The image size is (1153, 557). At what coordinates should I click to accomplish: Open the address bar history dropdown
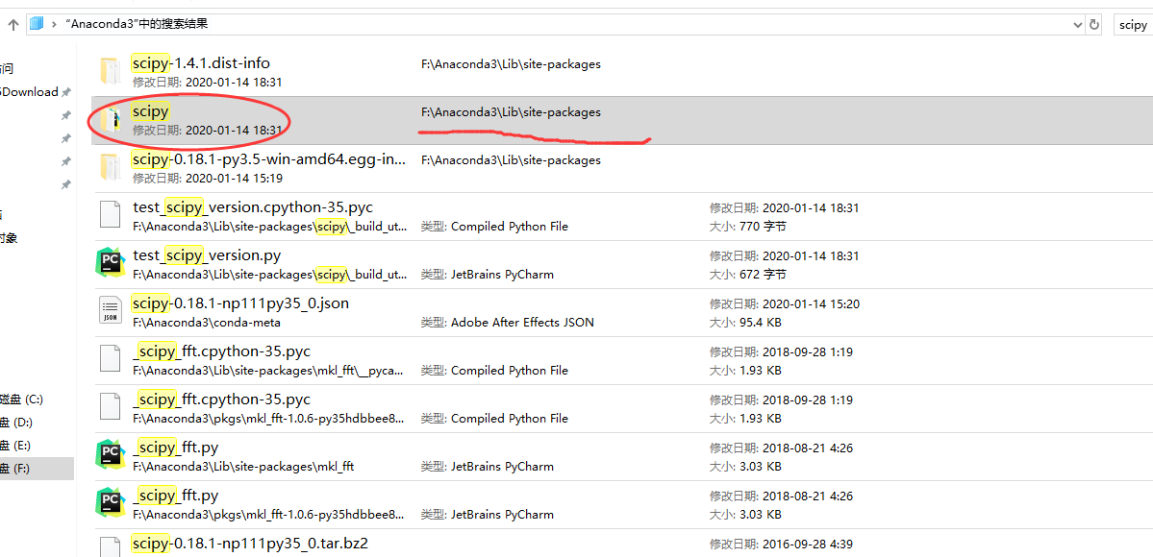(1077, 25)
